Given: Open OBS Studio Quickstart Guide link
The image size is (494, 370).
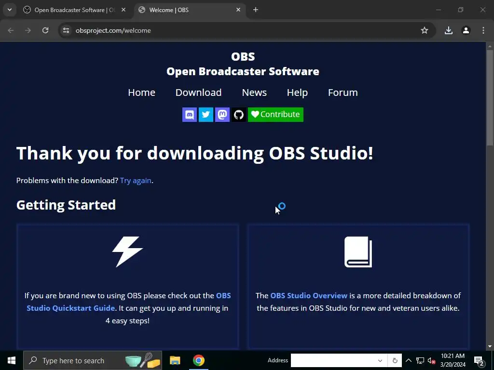Looking at the screenshot, I should coord(129,302).
